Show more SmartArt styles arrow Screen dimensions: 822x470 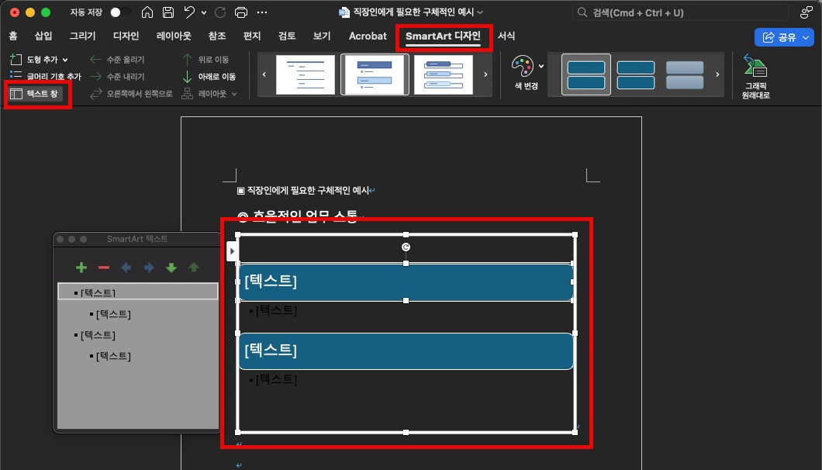pos(717,74)
